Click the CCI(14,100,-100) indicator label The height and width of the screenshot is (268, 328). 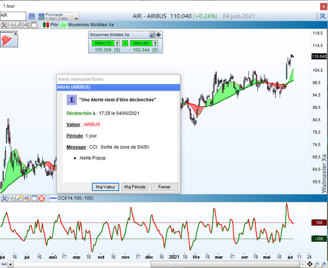click(x=76, y=198)
